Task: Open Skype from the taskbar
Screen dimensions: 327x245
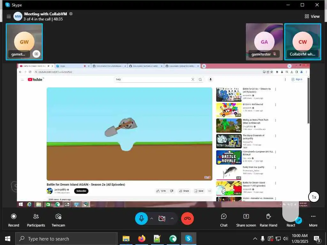Action: 188,239
